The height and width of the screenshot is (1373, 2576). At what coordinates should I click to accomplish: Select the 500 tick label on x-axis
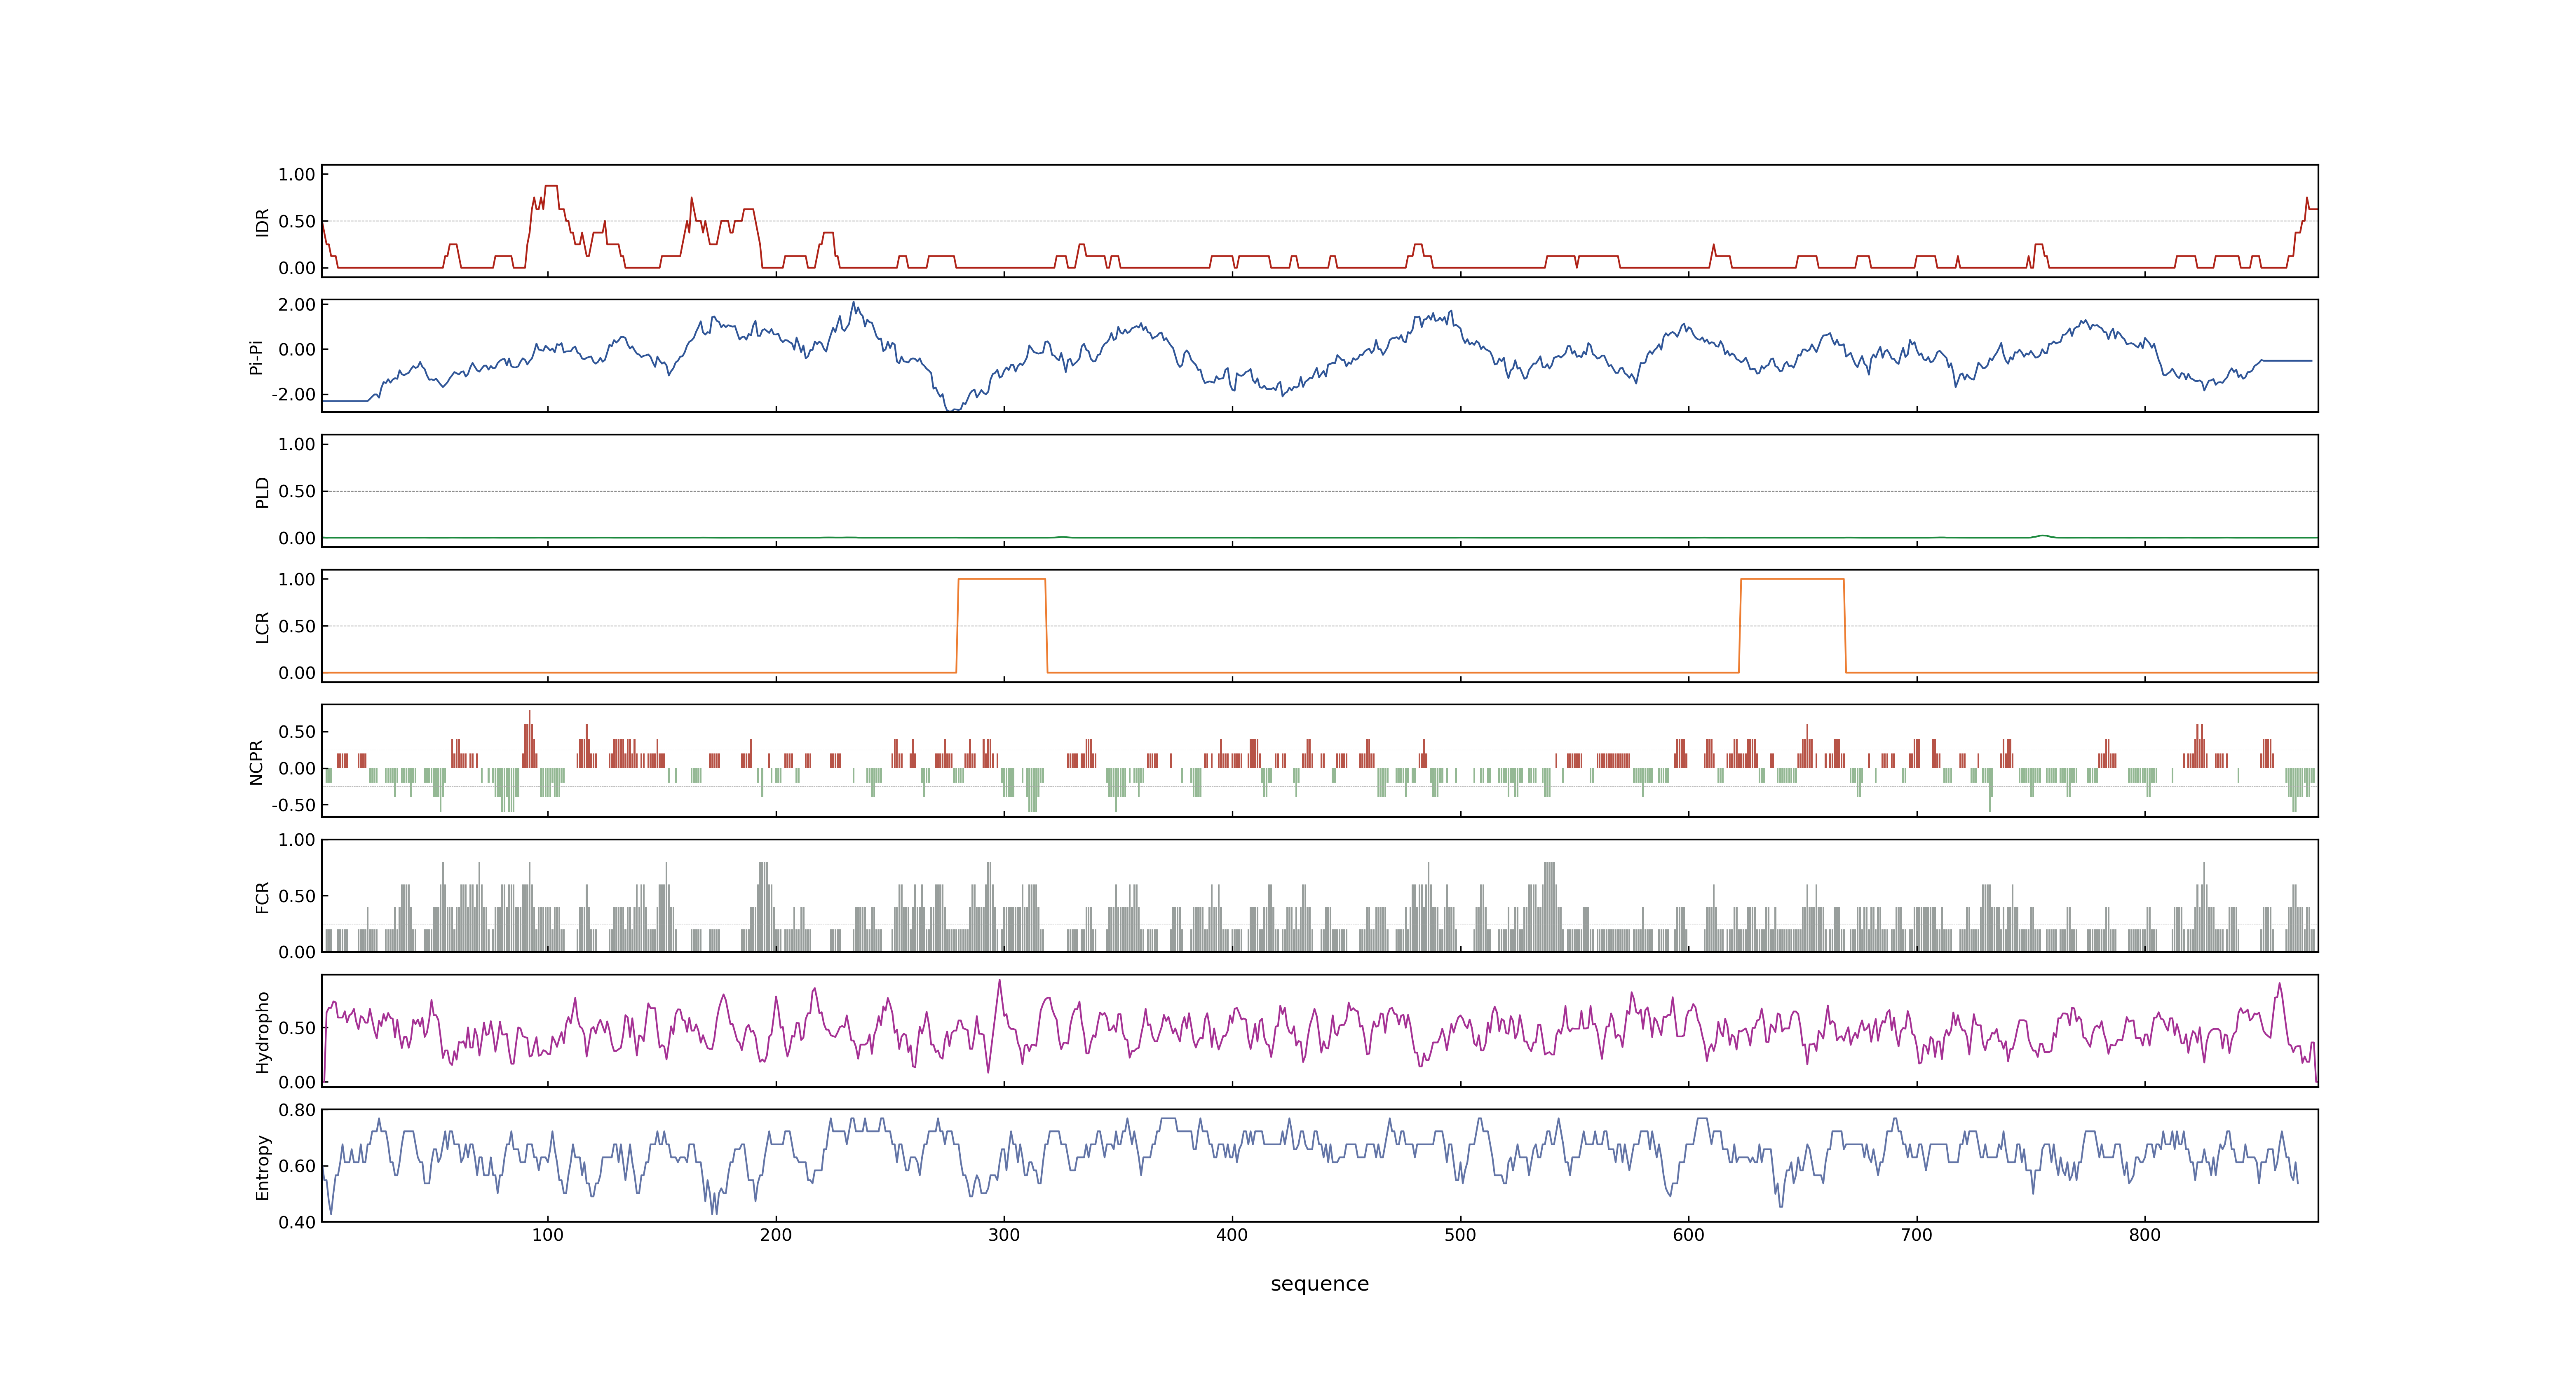pos(1460,1235)
